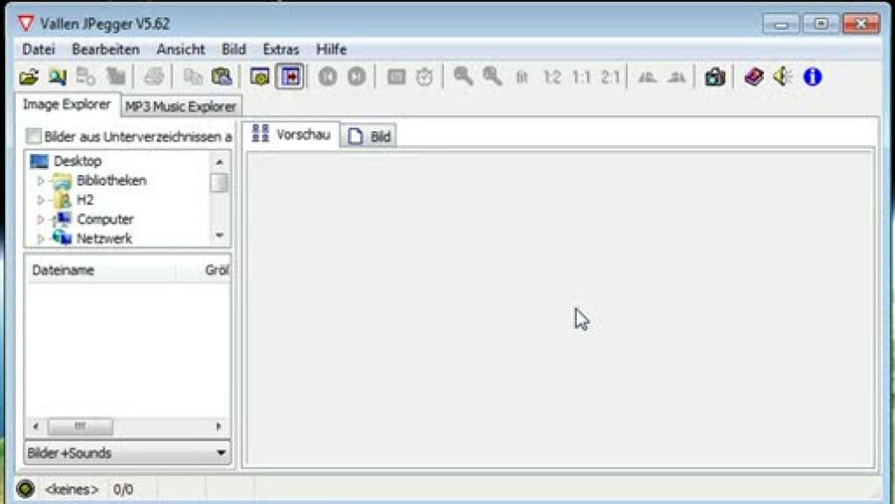Click the horizontal scrollbar thumb in file list
The image size is (895, 504).
pos(80,427)
